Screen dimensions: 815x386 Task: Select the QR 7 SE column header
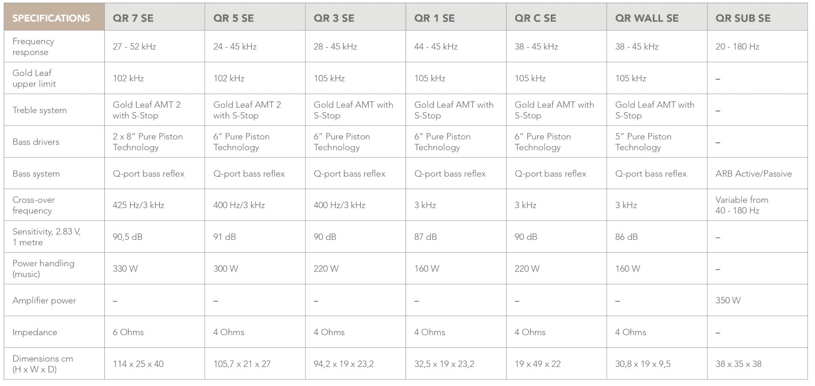(x=133, y=18)
